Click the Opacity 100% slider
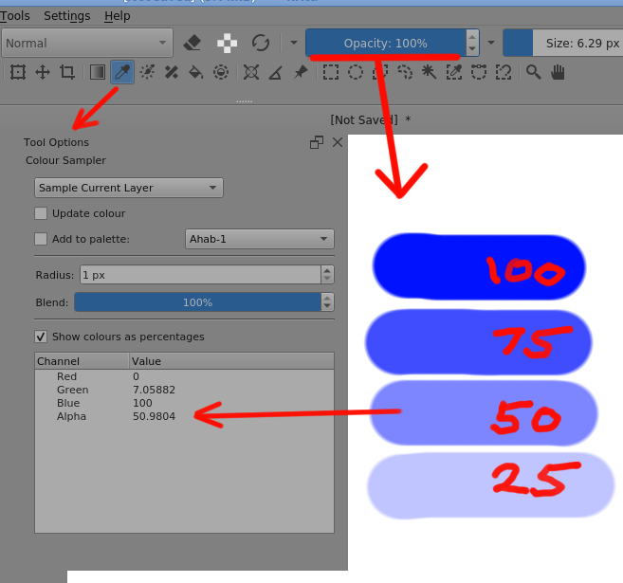The height and width of the screenshot is (583, 623). pyautogui.click(x=385, y=43)
